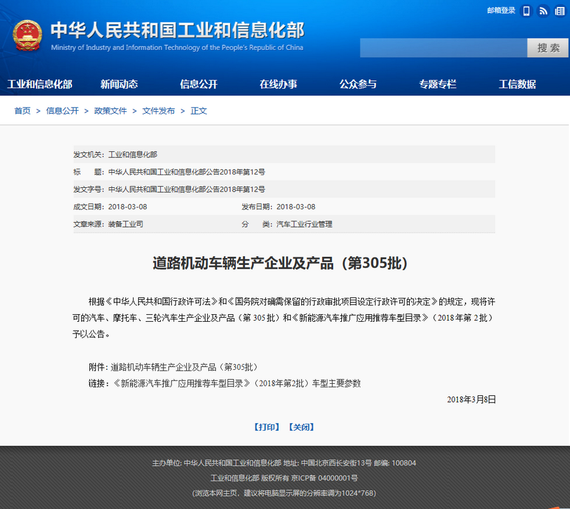570x509 pixels.
Task: Open attachment 道路机动车辆生产企业及产品（第305批）
Action: click(184, 367)
